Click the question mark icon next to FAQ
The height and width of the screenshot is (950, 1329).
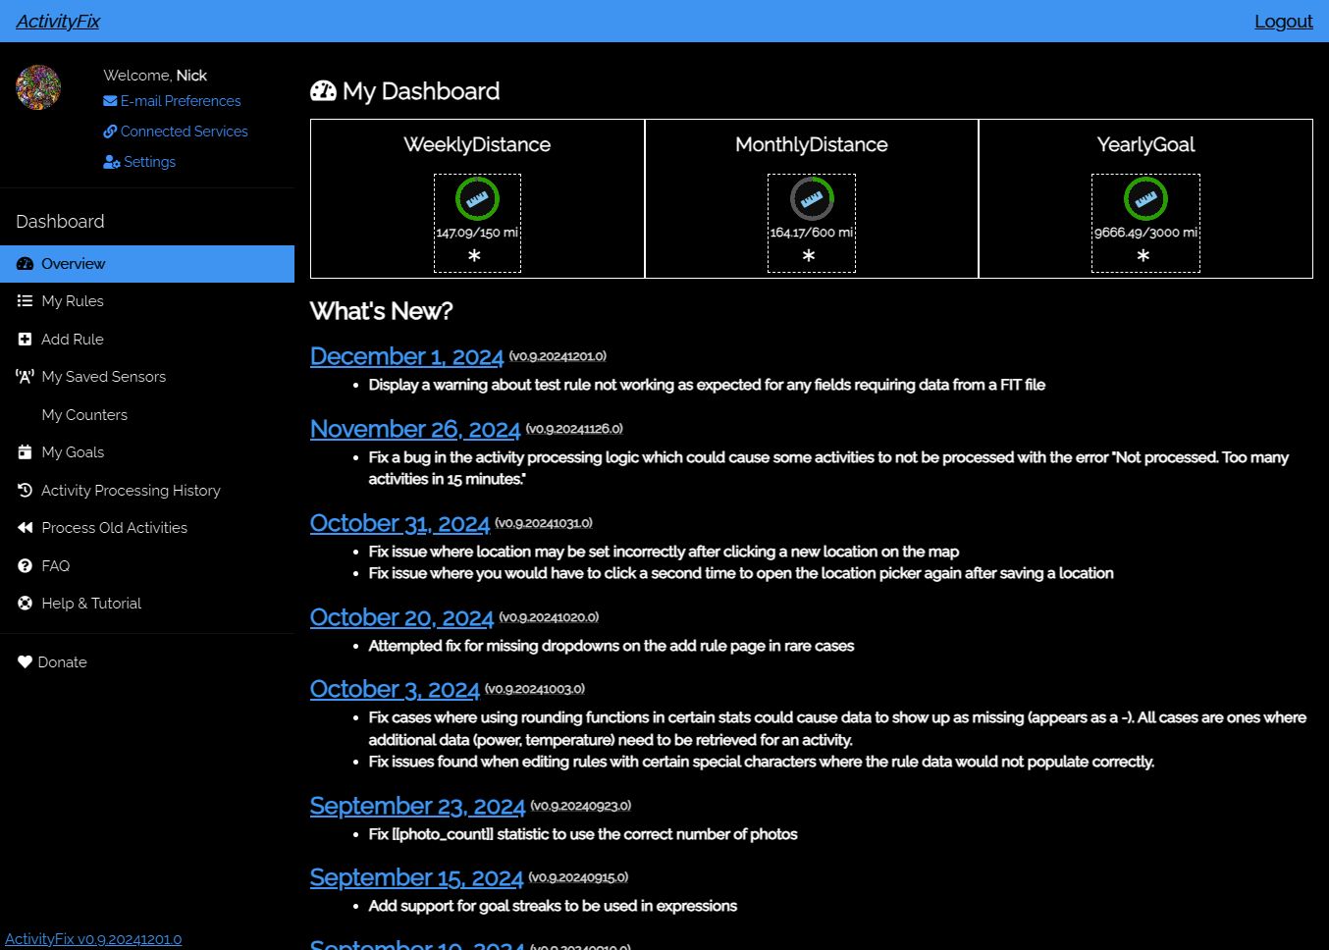coord(25,565)
